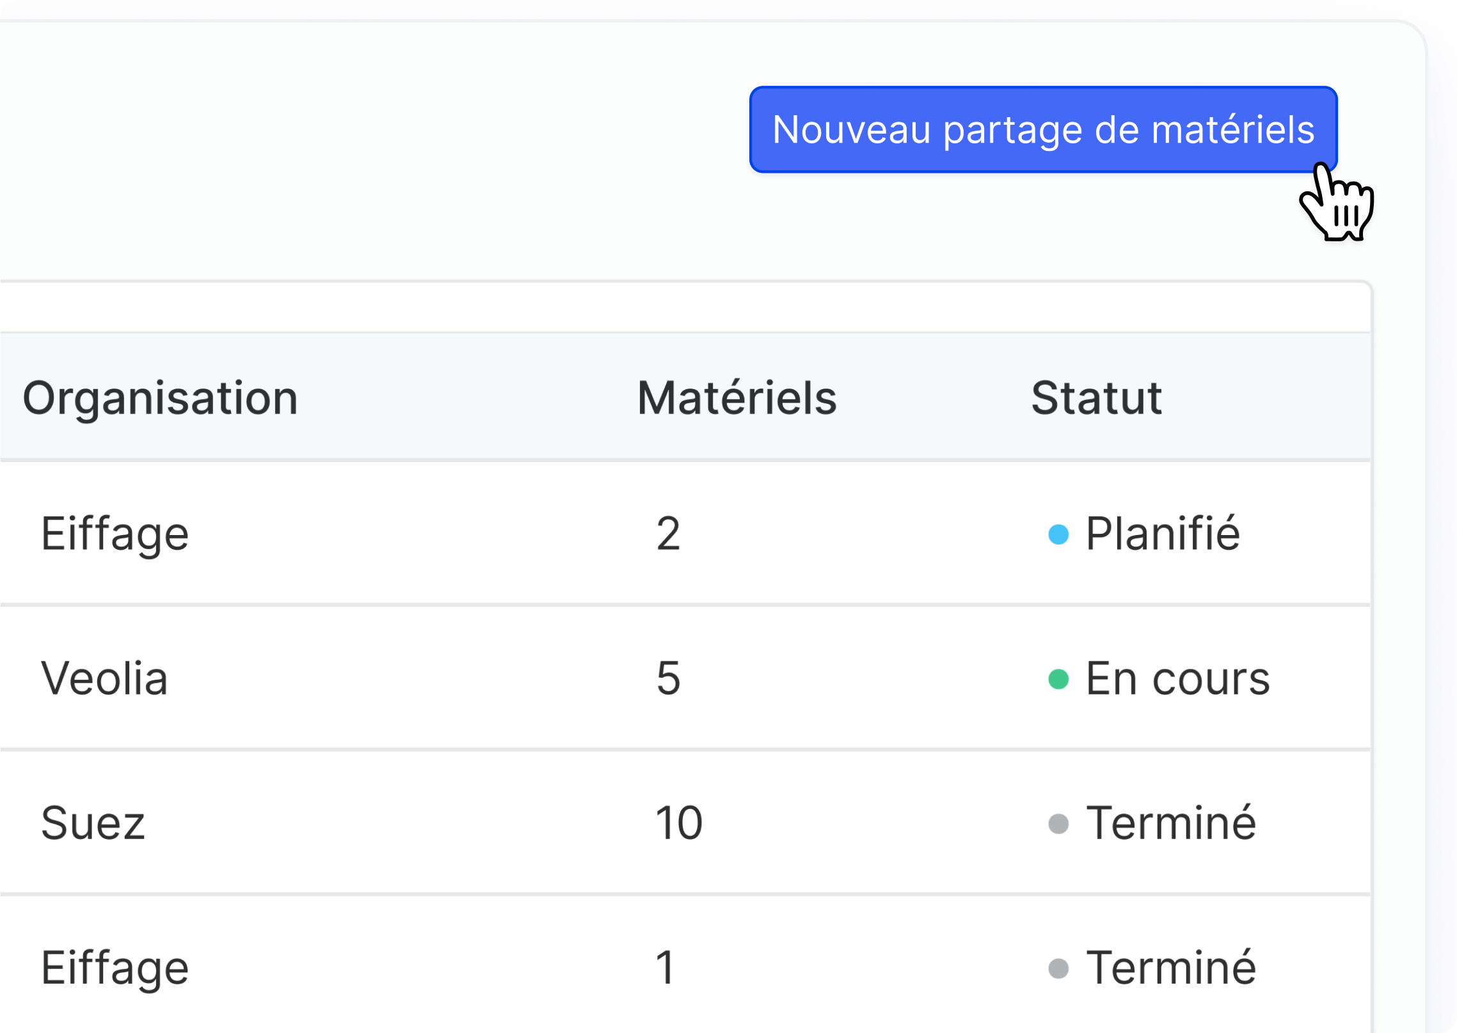Click the materials count 10 for Suez
The width and height of the screenshot is (1457, 1033).
pos(679,822)
